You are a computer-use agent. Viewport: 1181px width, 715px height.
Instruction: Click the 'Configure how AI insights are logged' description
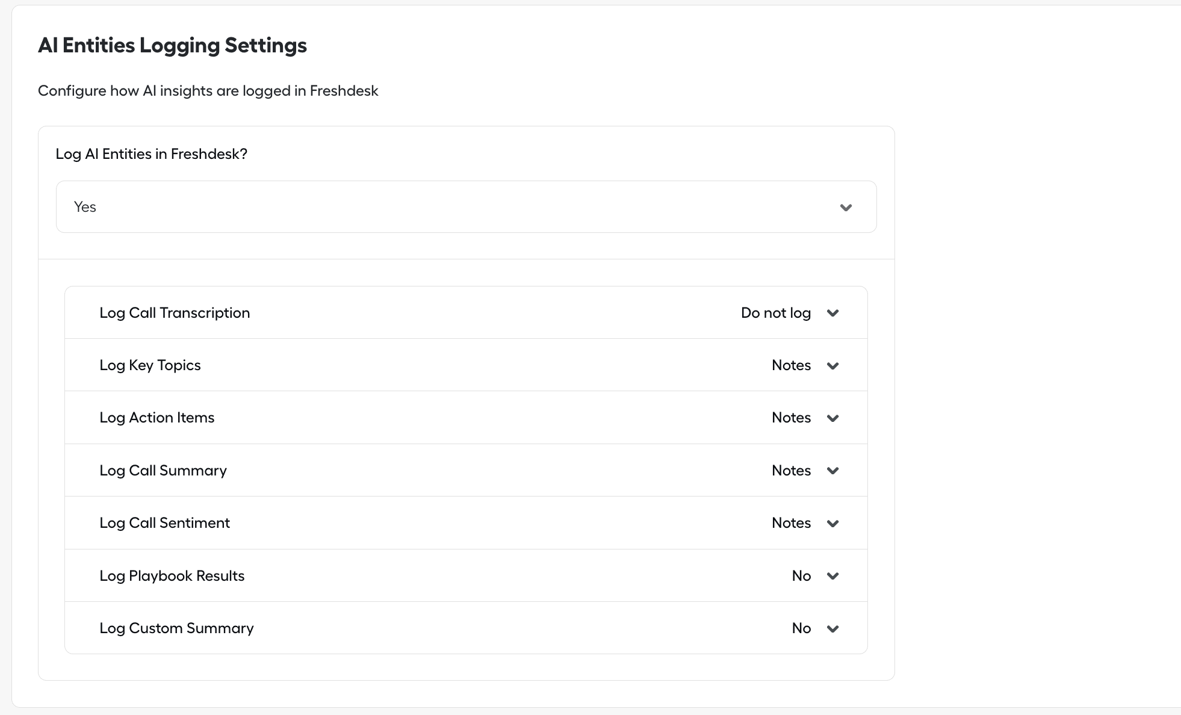coord(208,91)
